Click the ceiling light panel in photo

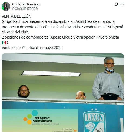[51, 73]
